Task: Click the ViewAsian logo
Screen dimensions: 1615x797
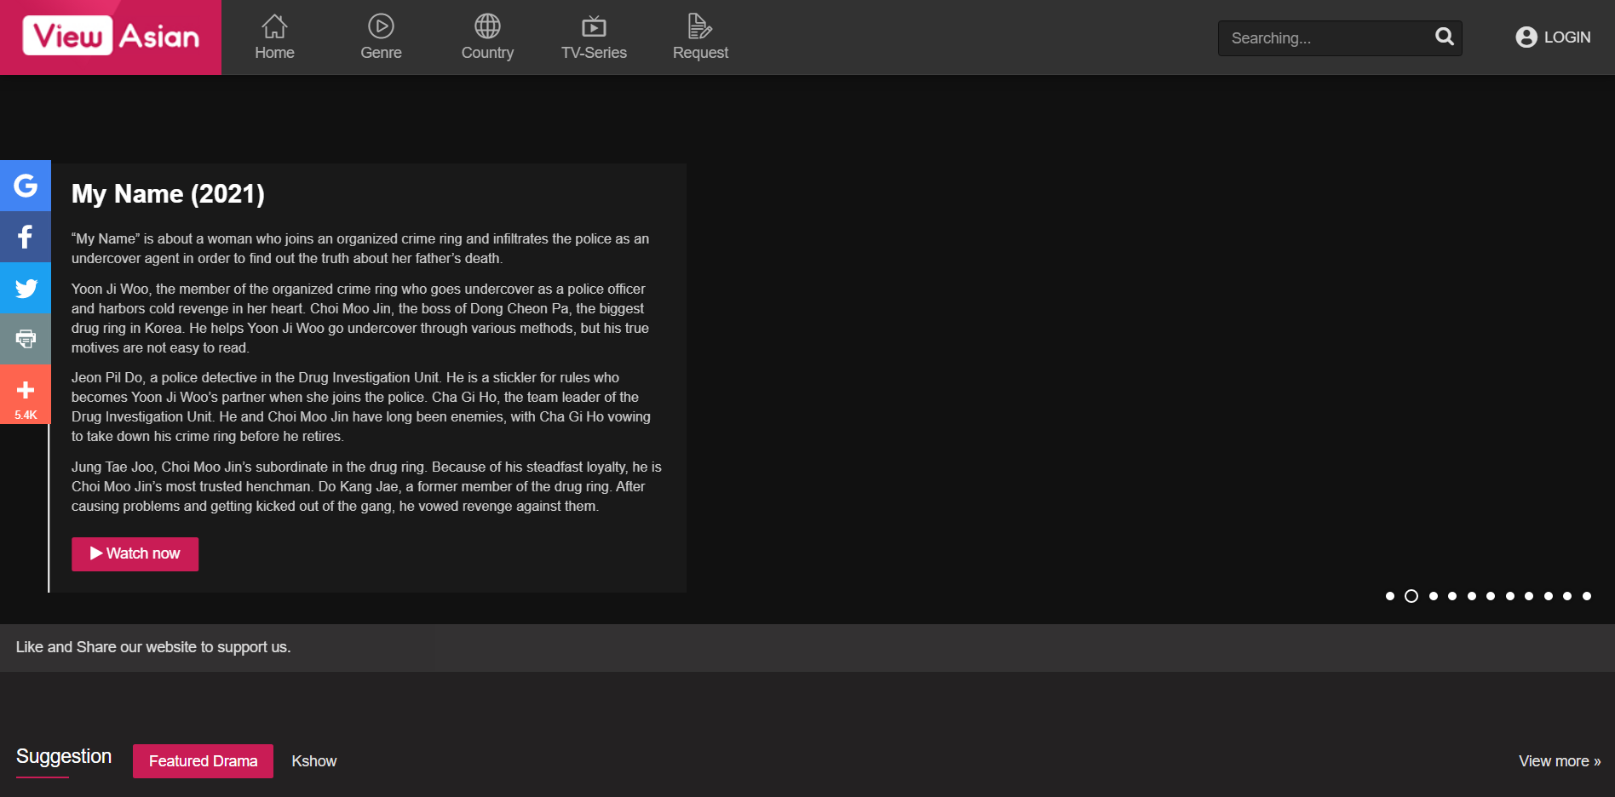Action: 111,37
